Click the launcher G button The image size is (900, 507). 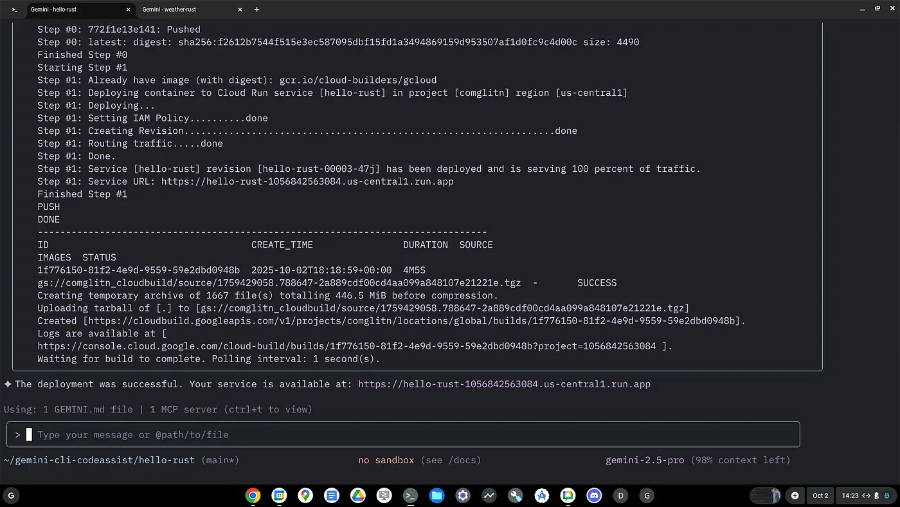(11, 495)
